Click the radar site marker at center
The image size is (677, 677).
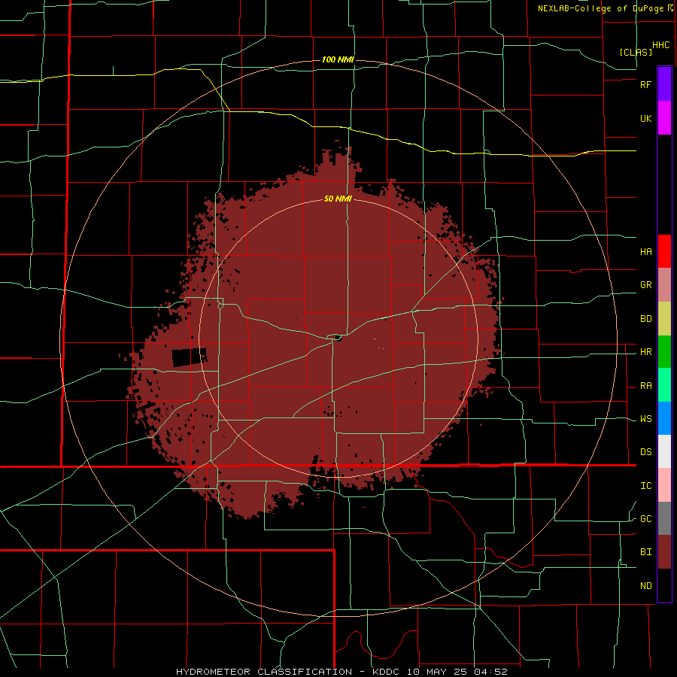pos(338,338)
